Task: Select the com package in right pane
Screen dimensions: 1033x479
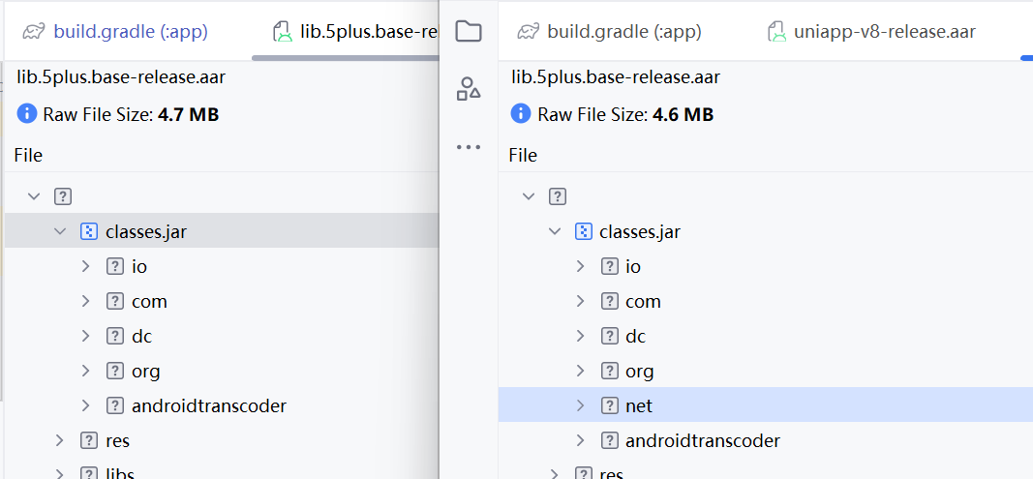Action: click(x=643, y=302)
